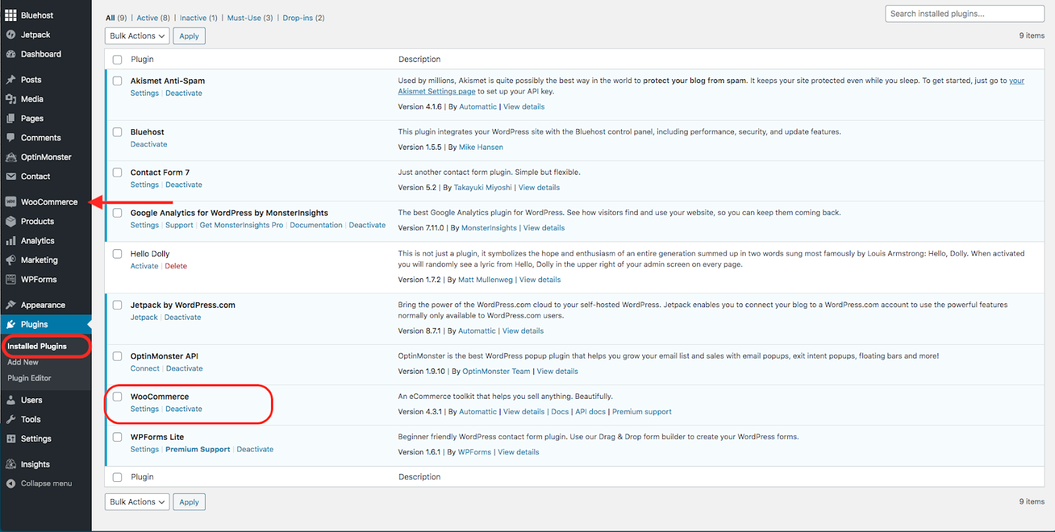Show Must-Use (3) plugins
Screen dimensions: 1055x532
[x=250, y=18]
